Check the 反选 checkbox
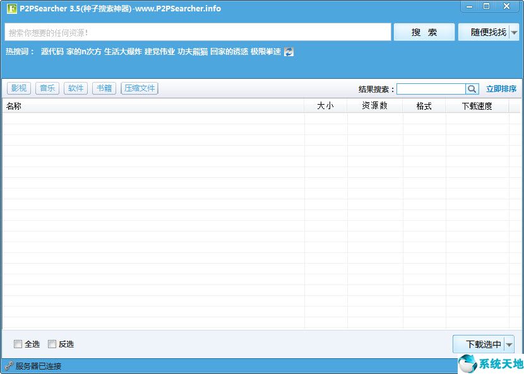This screenshot has height=374, width=524. [52, 344]
